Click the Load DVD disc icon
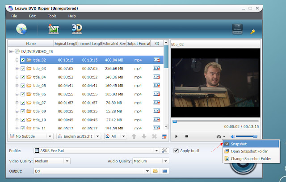Screen dimensions: 286x182 point(21,29)
